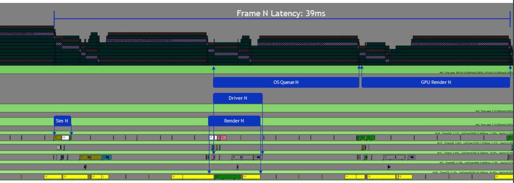Screen dimensions: 514x183
Task: Click the olive block with blue stripes
Action: (90, 157)
